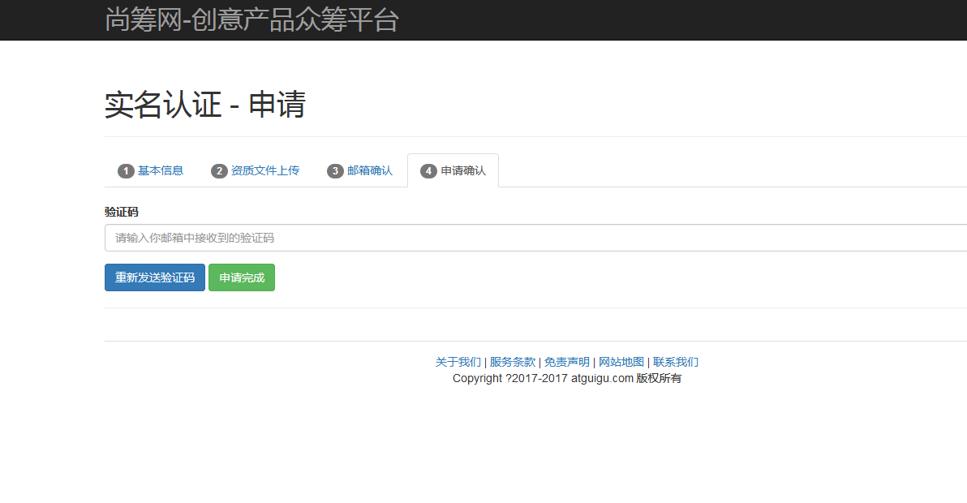Open the 免责声明 link
967x503 pixels.
(x=568, y=361)
